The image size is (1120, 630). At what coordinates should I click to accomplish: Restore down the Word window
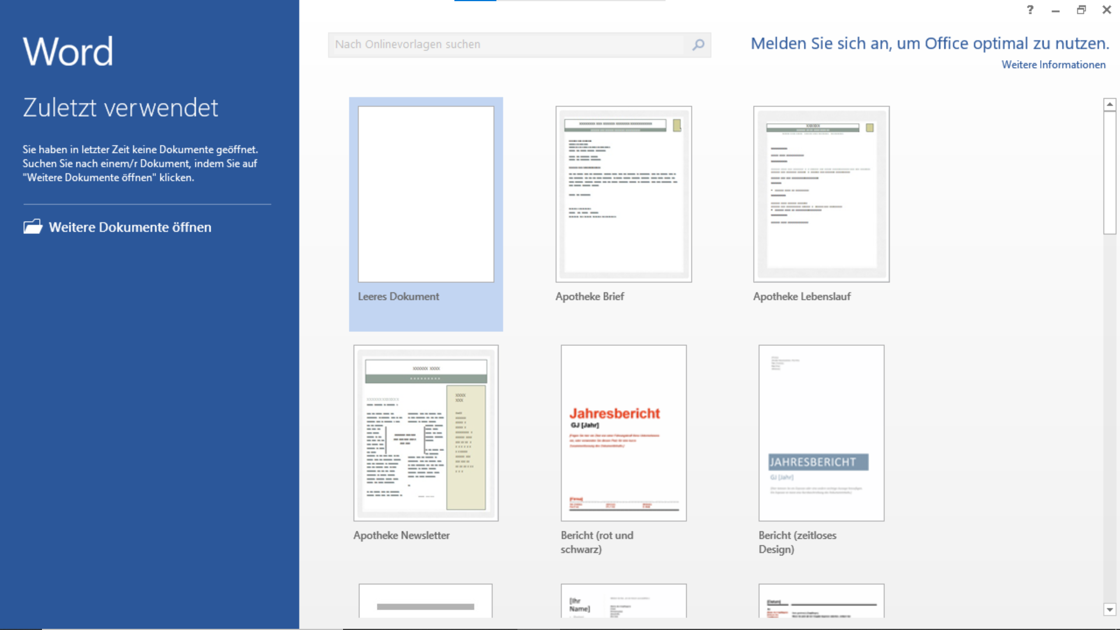[1081, 10]
